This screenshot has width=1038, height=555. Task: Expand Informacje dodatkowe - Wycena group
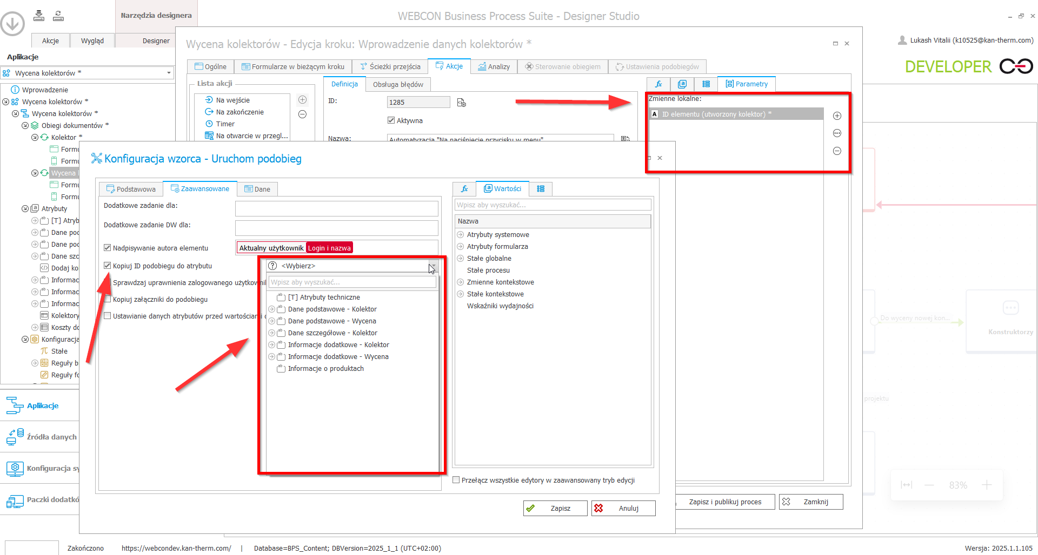272,357
